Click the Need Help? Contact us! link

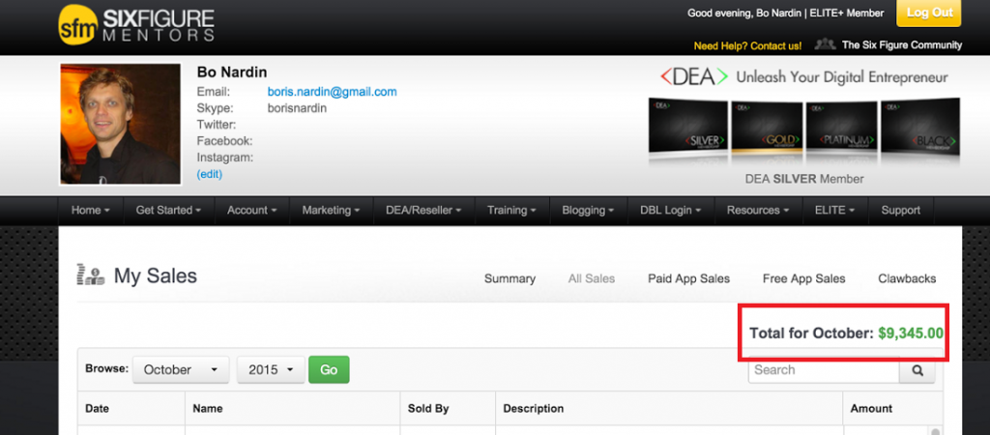pyautogui.click(x=747, y=45)
